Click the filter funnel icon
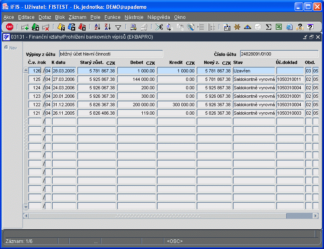 pyautogui.click(x=118, y=27)
